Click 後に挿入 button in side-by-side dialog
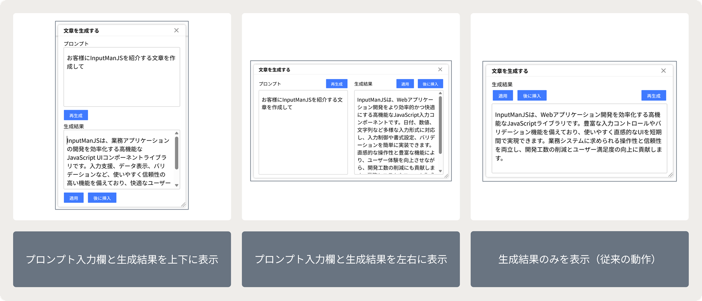Image resolution: width=702 pixels, height=301 pixels. 430,84
